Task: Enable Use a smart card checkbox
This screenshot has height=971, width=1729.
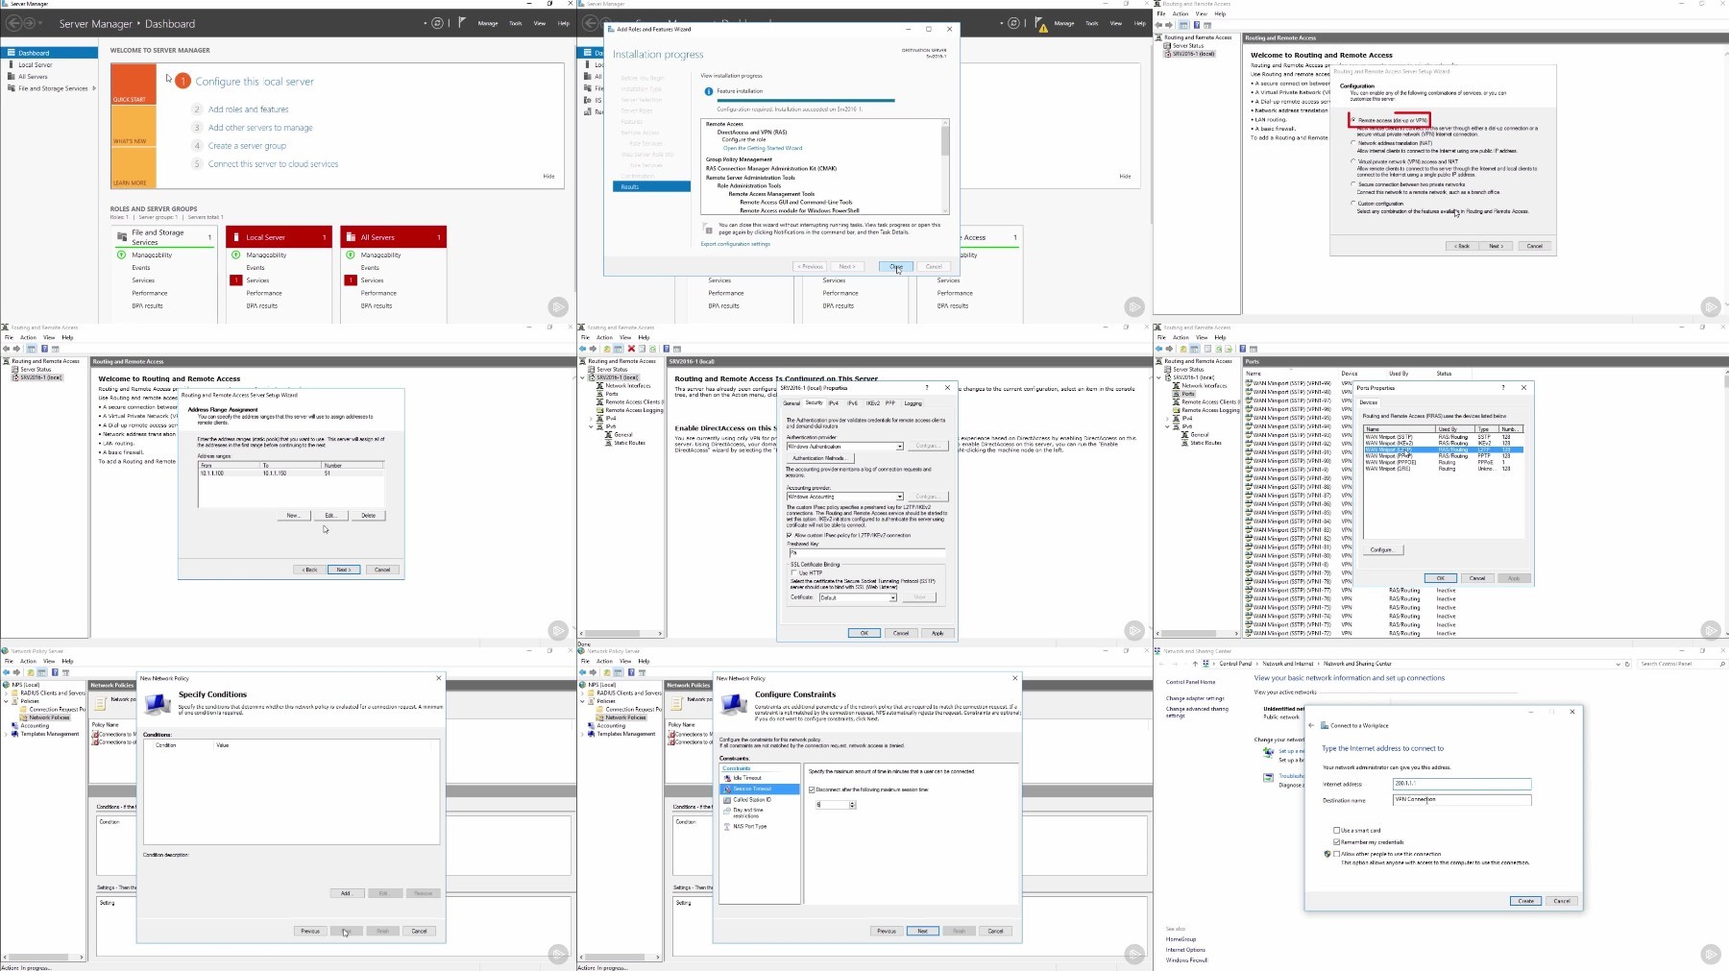Action: click(1336, 830)
